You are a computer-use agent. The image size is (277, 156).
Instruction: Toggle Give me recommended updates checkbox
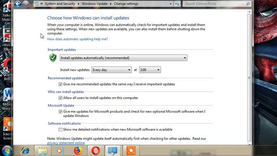tap(61, 84)
